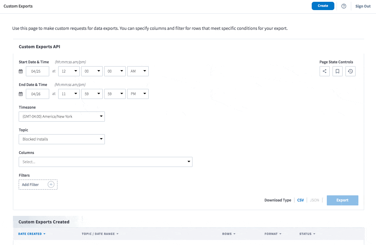This screenshot has width=376, height=245.
Task: Click the Sign Out link
Action: (x=363, y=6)
